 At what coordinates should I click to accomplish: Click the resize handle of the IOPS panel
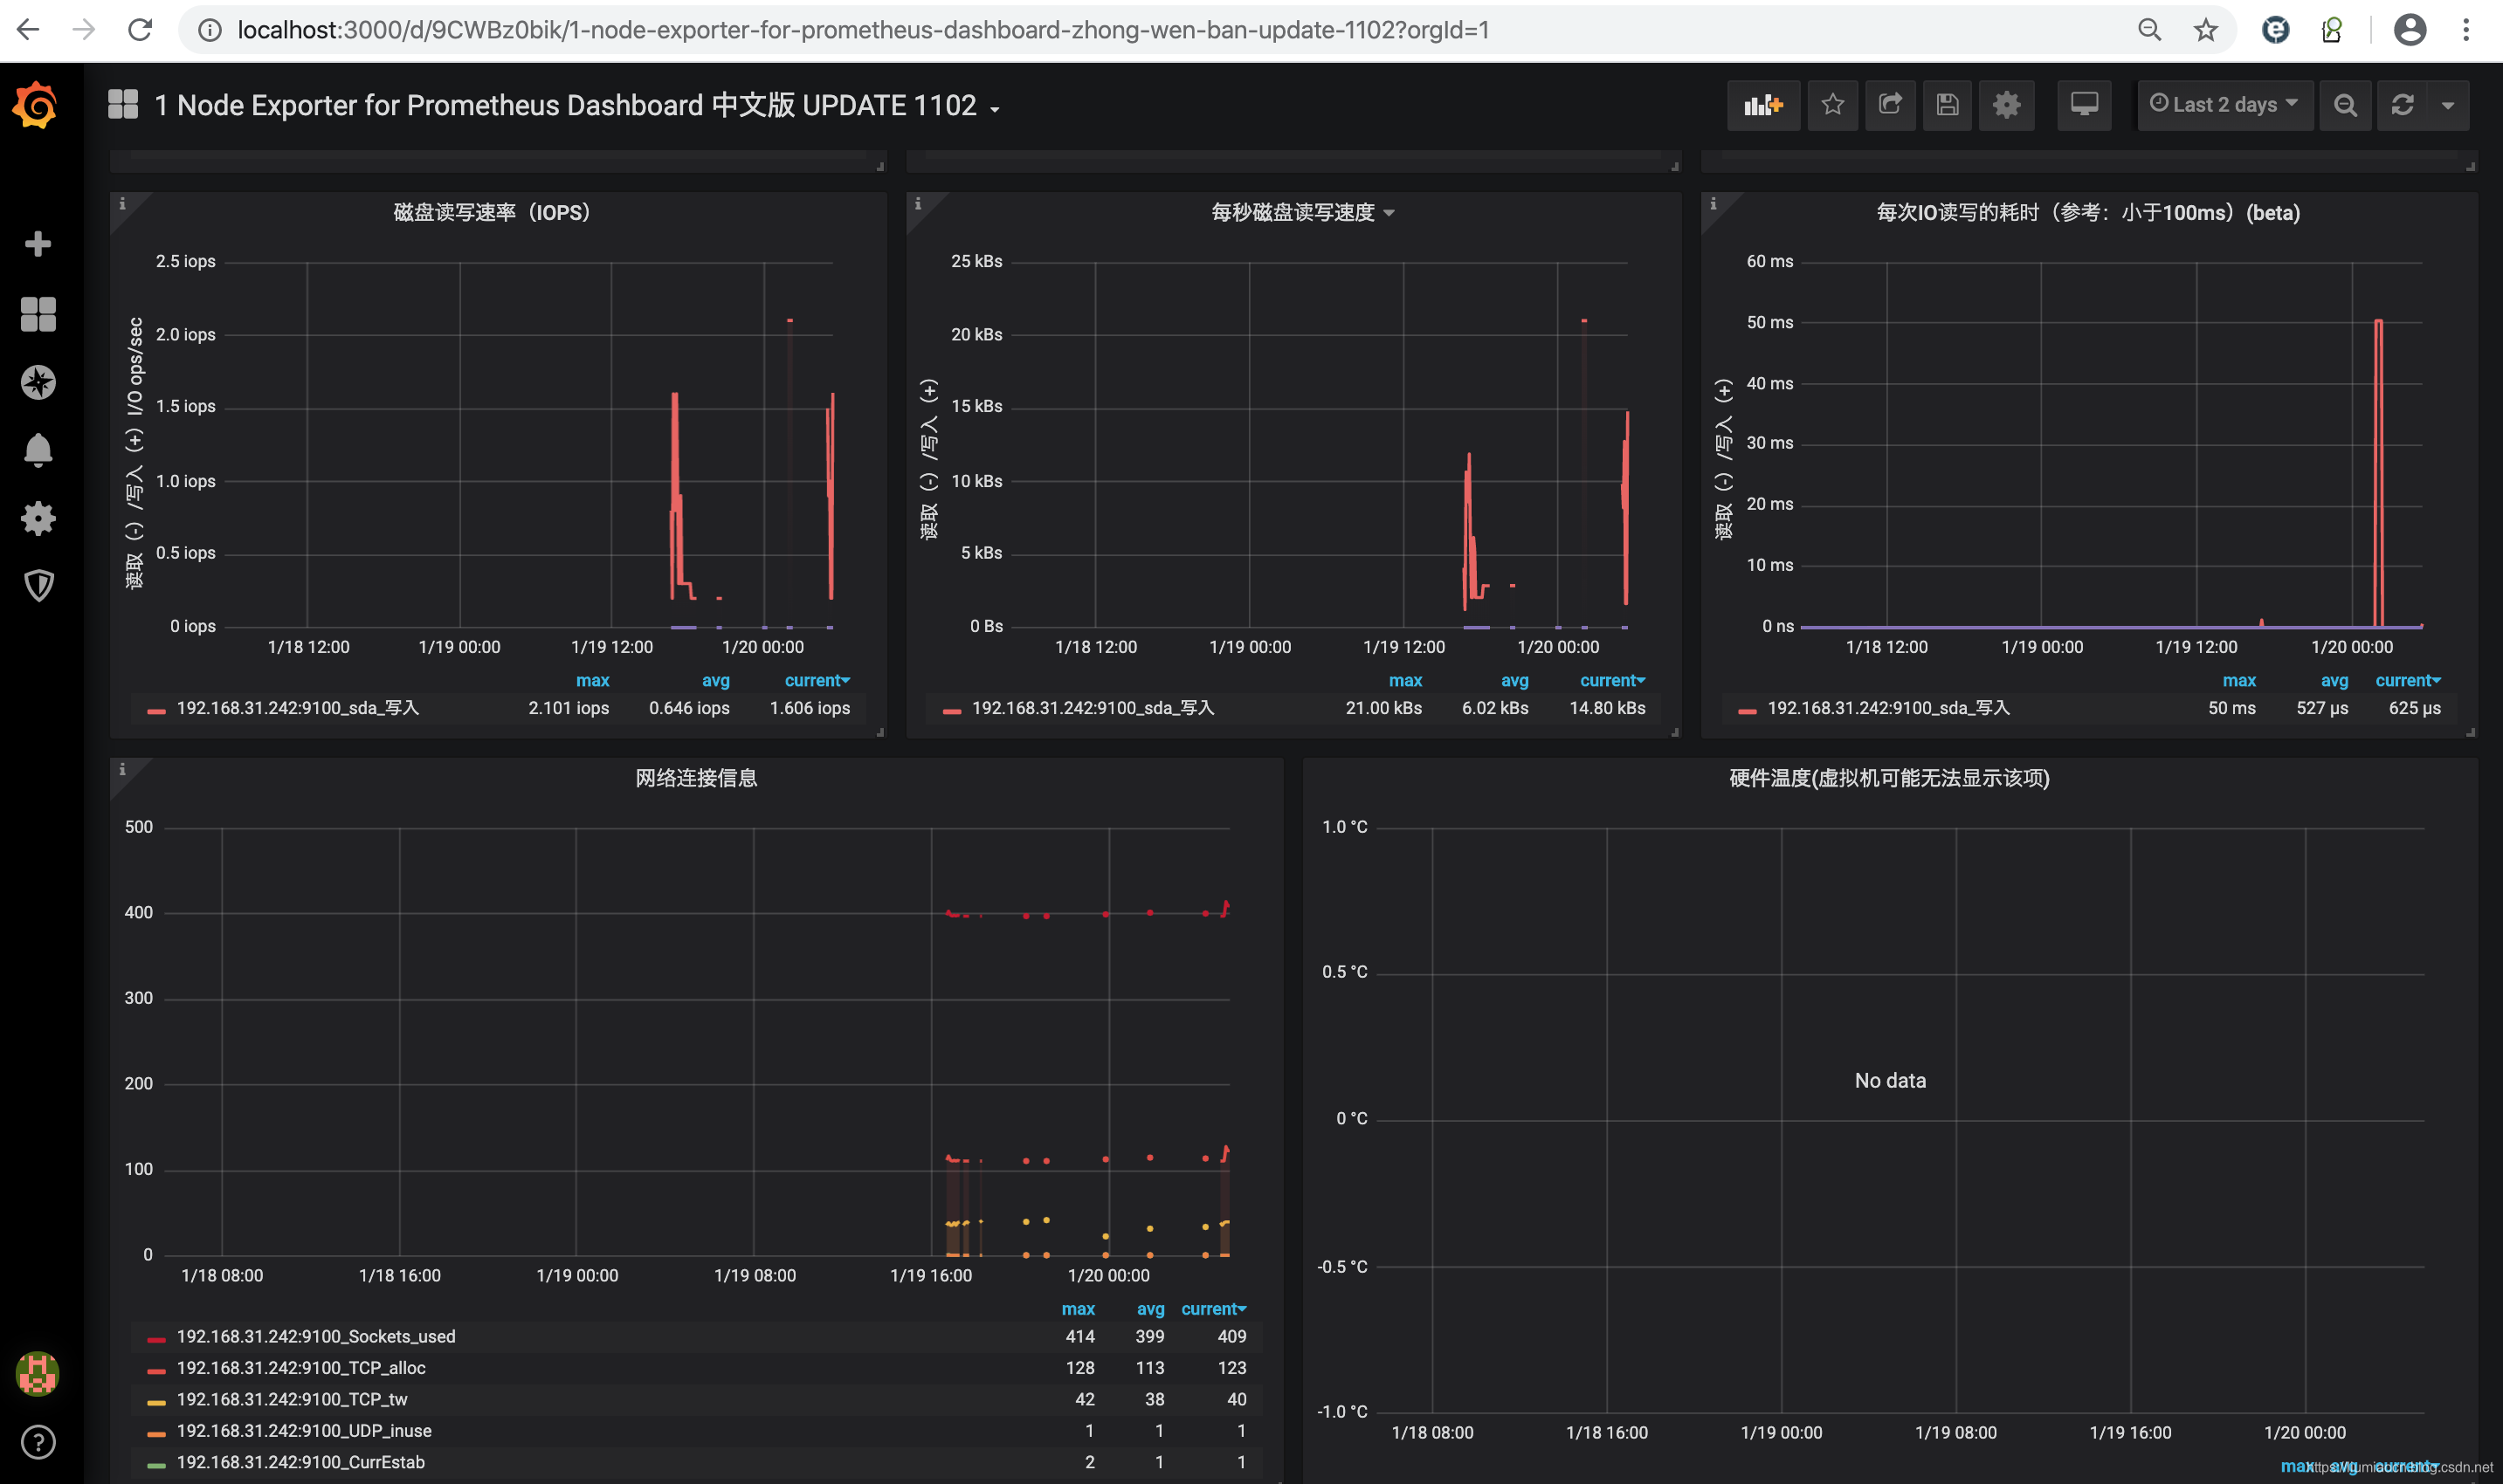880,732
